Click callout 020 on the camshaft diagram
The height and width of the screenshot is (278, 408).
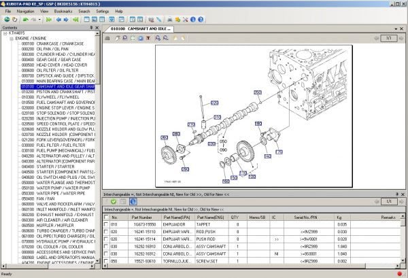(214, 103)
